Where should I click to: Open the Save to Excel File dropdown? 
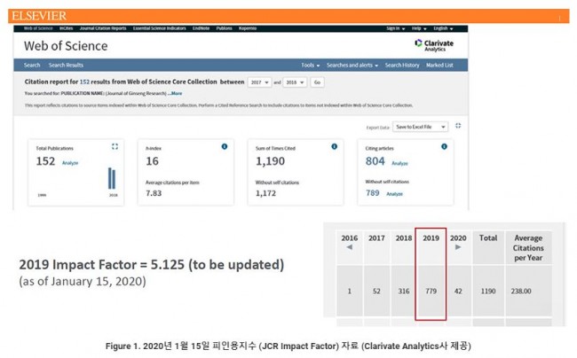click(420, 127)
